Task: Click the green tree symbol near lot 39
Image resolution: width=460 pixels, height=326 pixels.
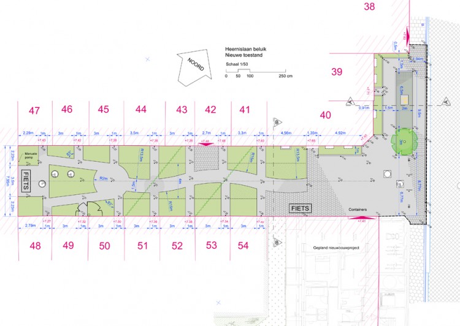Action: [404, 142]
